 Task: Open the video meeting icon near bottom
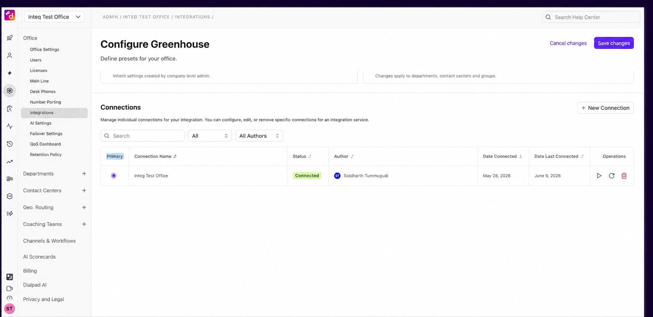(x=10, y=289)
